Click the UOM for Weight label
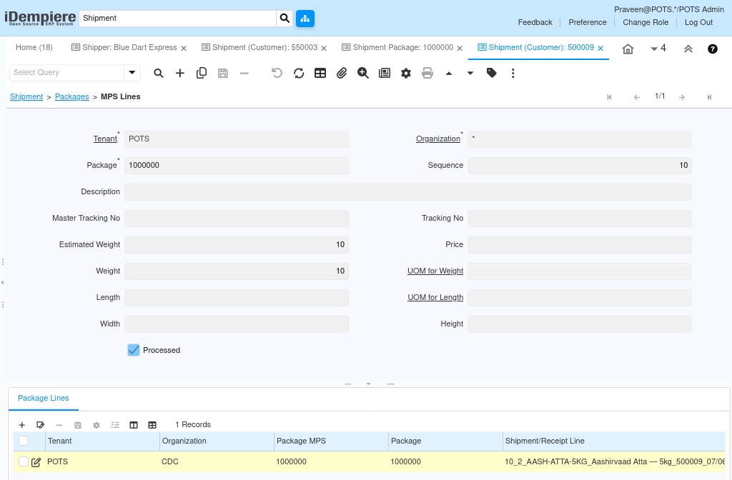Viewport: 732px width, 480px height. point(435,271)
